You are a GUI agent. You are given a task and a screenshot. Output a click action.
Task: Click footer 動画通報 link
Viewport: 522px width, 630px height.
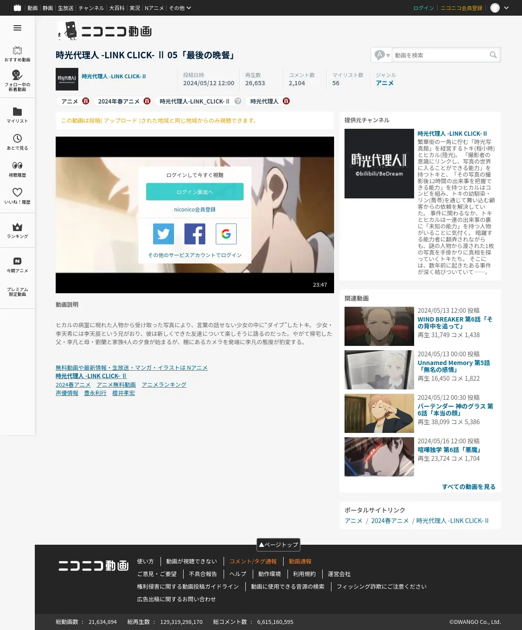[300, 561]
